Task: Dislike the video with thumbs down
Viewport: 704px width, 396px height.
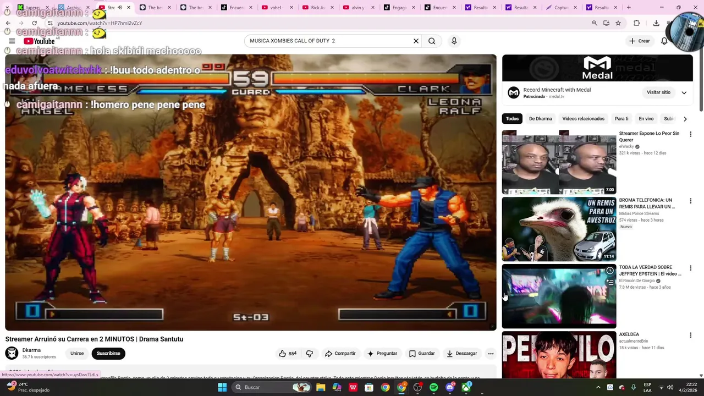Action: point(310,354)
